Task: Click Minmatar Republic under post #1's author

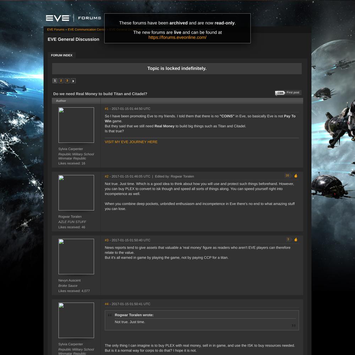Action: (x=72, y=158)
